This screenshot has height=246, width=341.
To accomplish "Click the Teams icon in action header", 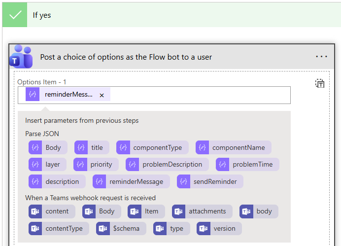I will 20,56.
